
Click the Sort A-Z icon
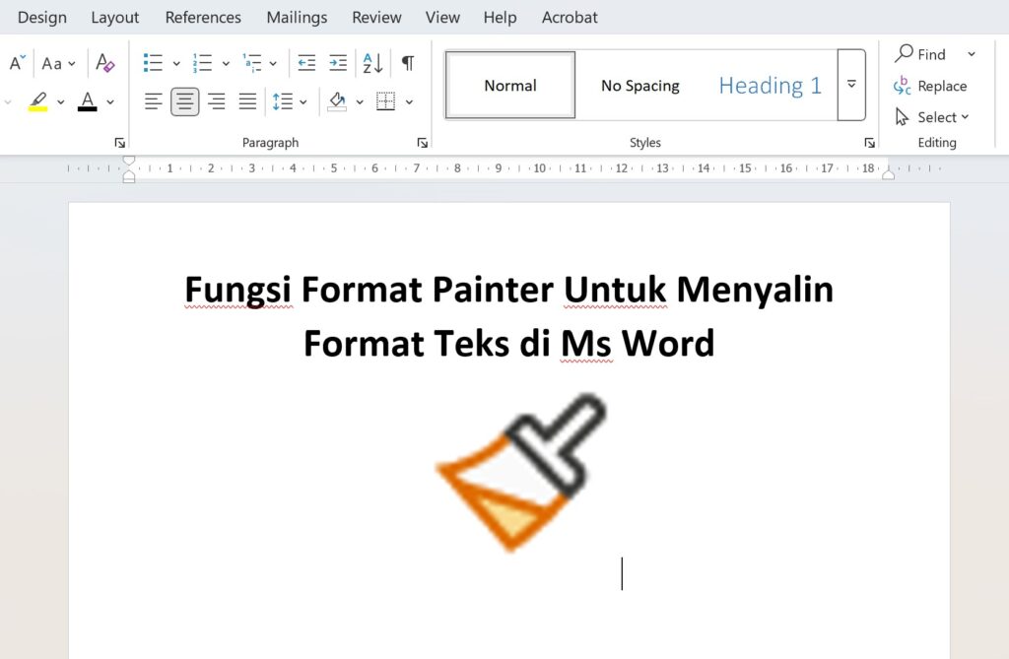click(372, 63)
